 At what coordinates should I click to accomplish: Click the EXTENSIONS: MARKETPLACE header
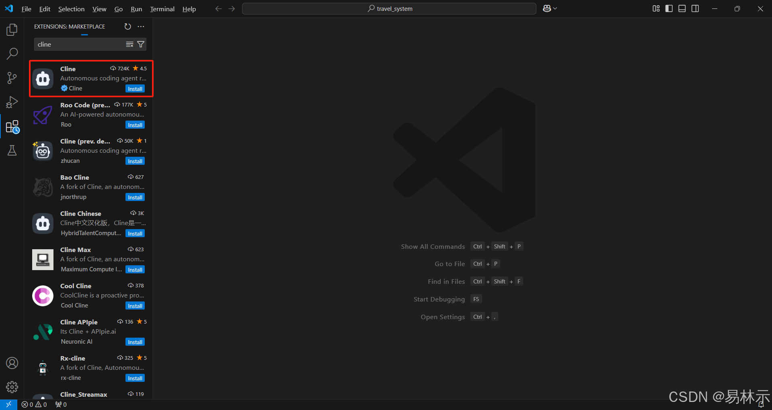point(70,27)
